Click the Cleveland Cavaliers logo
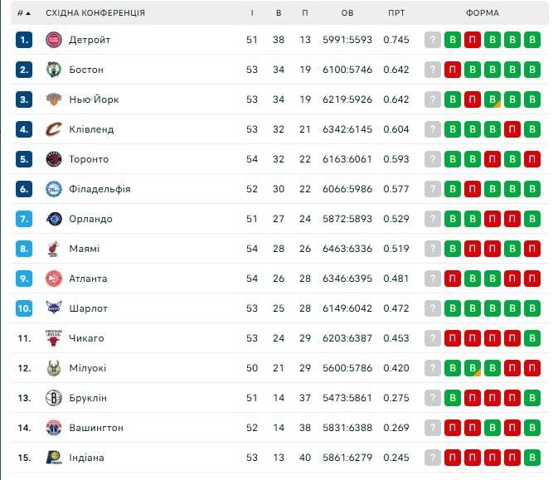558x480 pixels. [54, 129]
